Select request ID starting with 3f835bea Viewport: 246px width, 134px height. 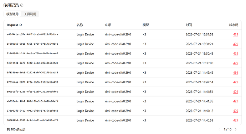click(x=32, y=73)
